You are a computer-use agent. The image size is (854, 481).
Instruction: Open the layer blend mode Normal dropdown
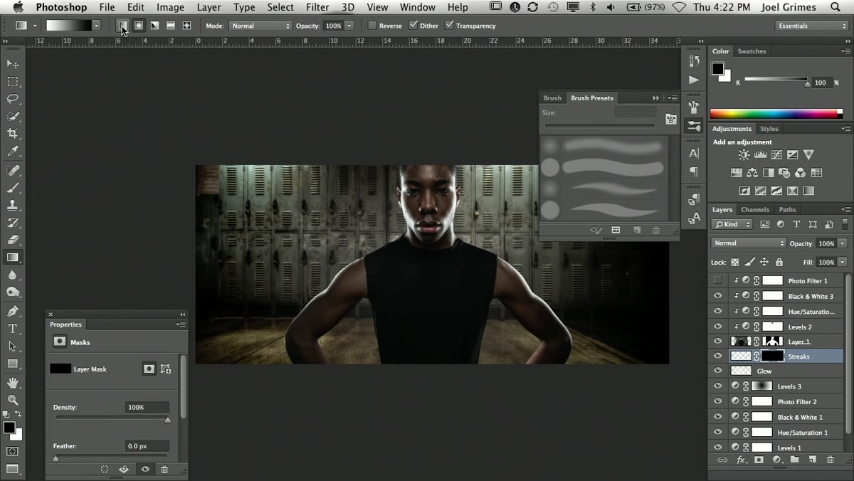point(749,243)
